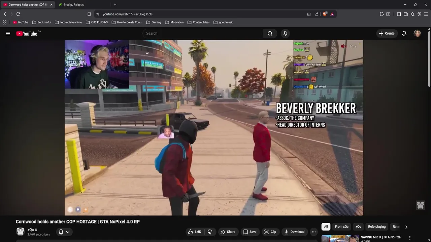This screenshot has width=431, height=242.
Task: Select the Role-playing filter chip
Action: click(x=377, y=227)
